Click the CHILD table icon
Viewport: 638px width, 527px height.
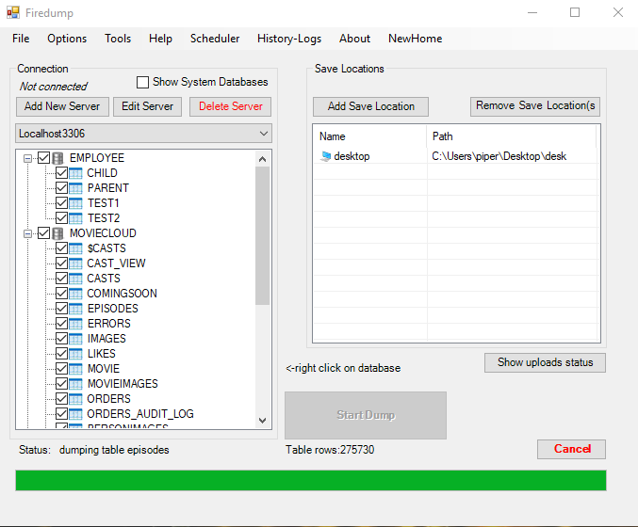75,173
